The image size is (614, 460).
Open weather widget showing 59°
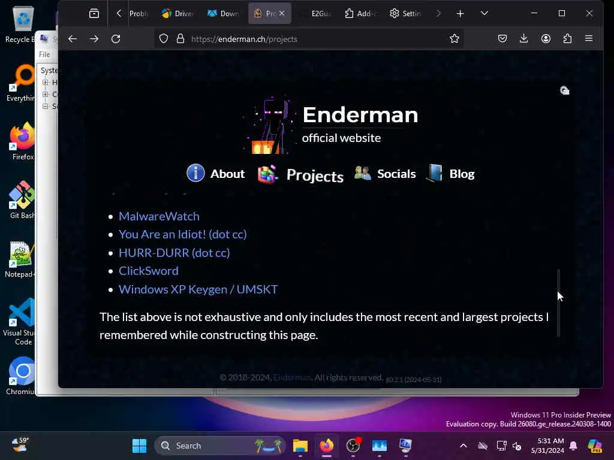click(x=20, y=445)
